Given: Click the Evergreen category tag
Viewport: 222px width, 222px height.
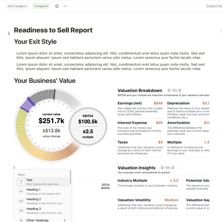Looking at the screenshot, I should 41,6.
